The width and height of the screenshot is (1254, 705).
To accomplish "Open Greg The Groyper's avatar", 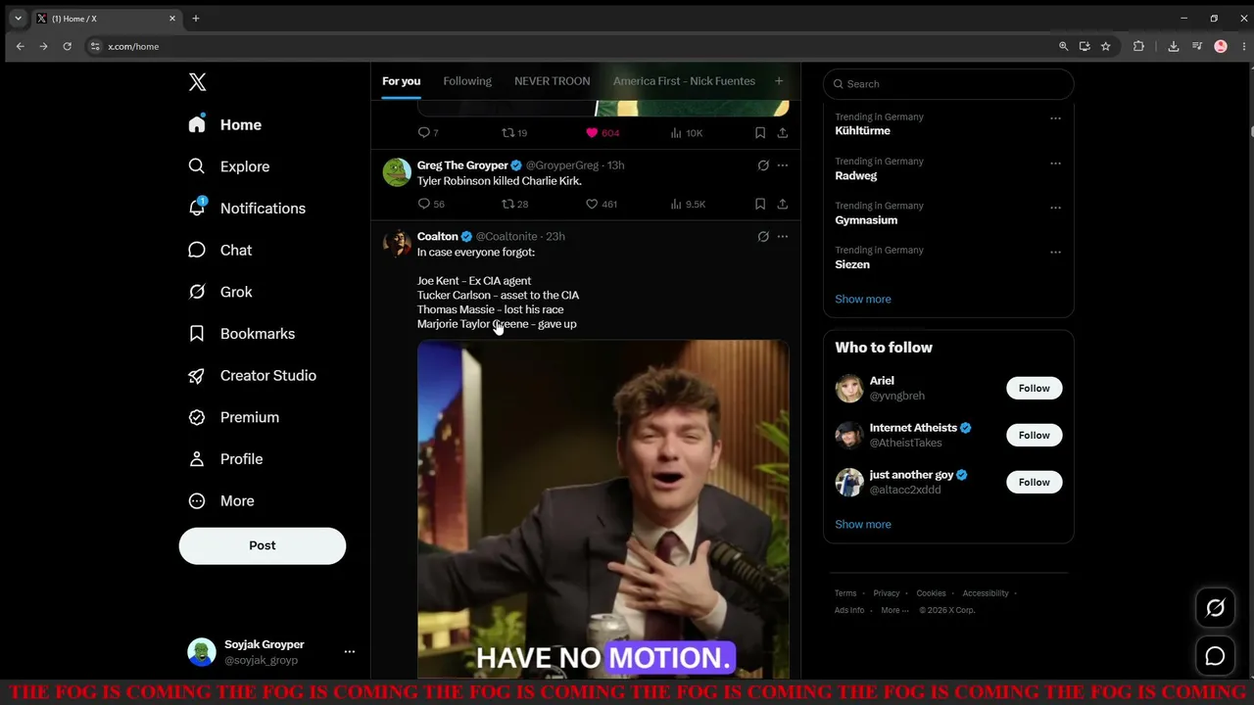I will click(x=397, y=171).
